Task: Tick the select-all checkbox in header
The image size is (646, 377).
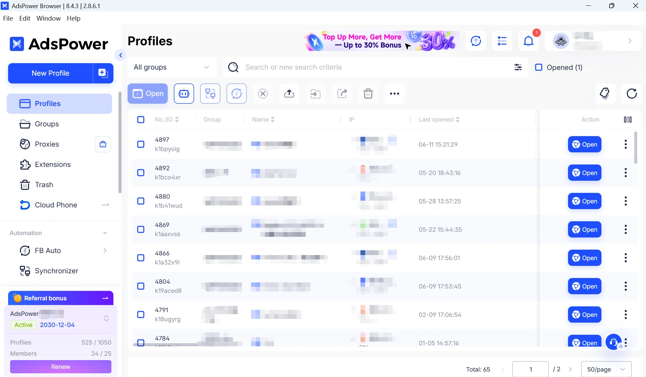Action: click(x=141, y=120)
